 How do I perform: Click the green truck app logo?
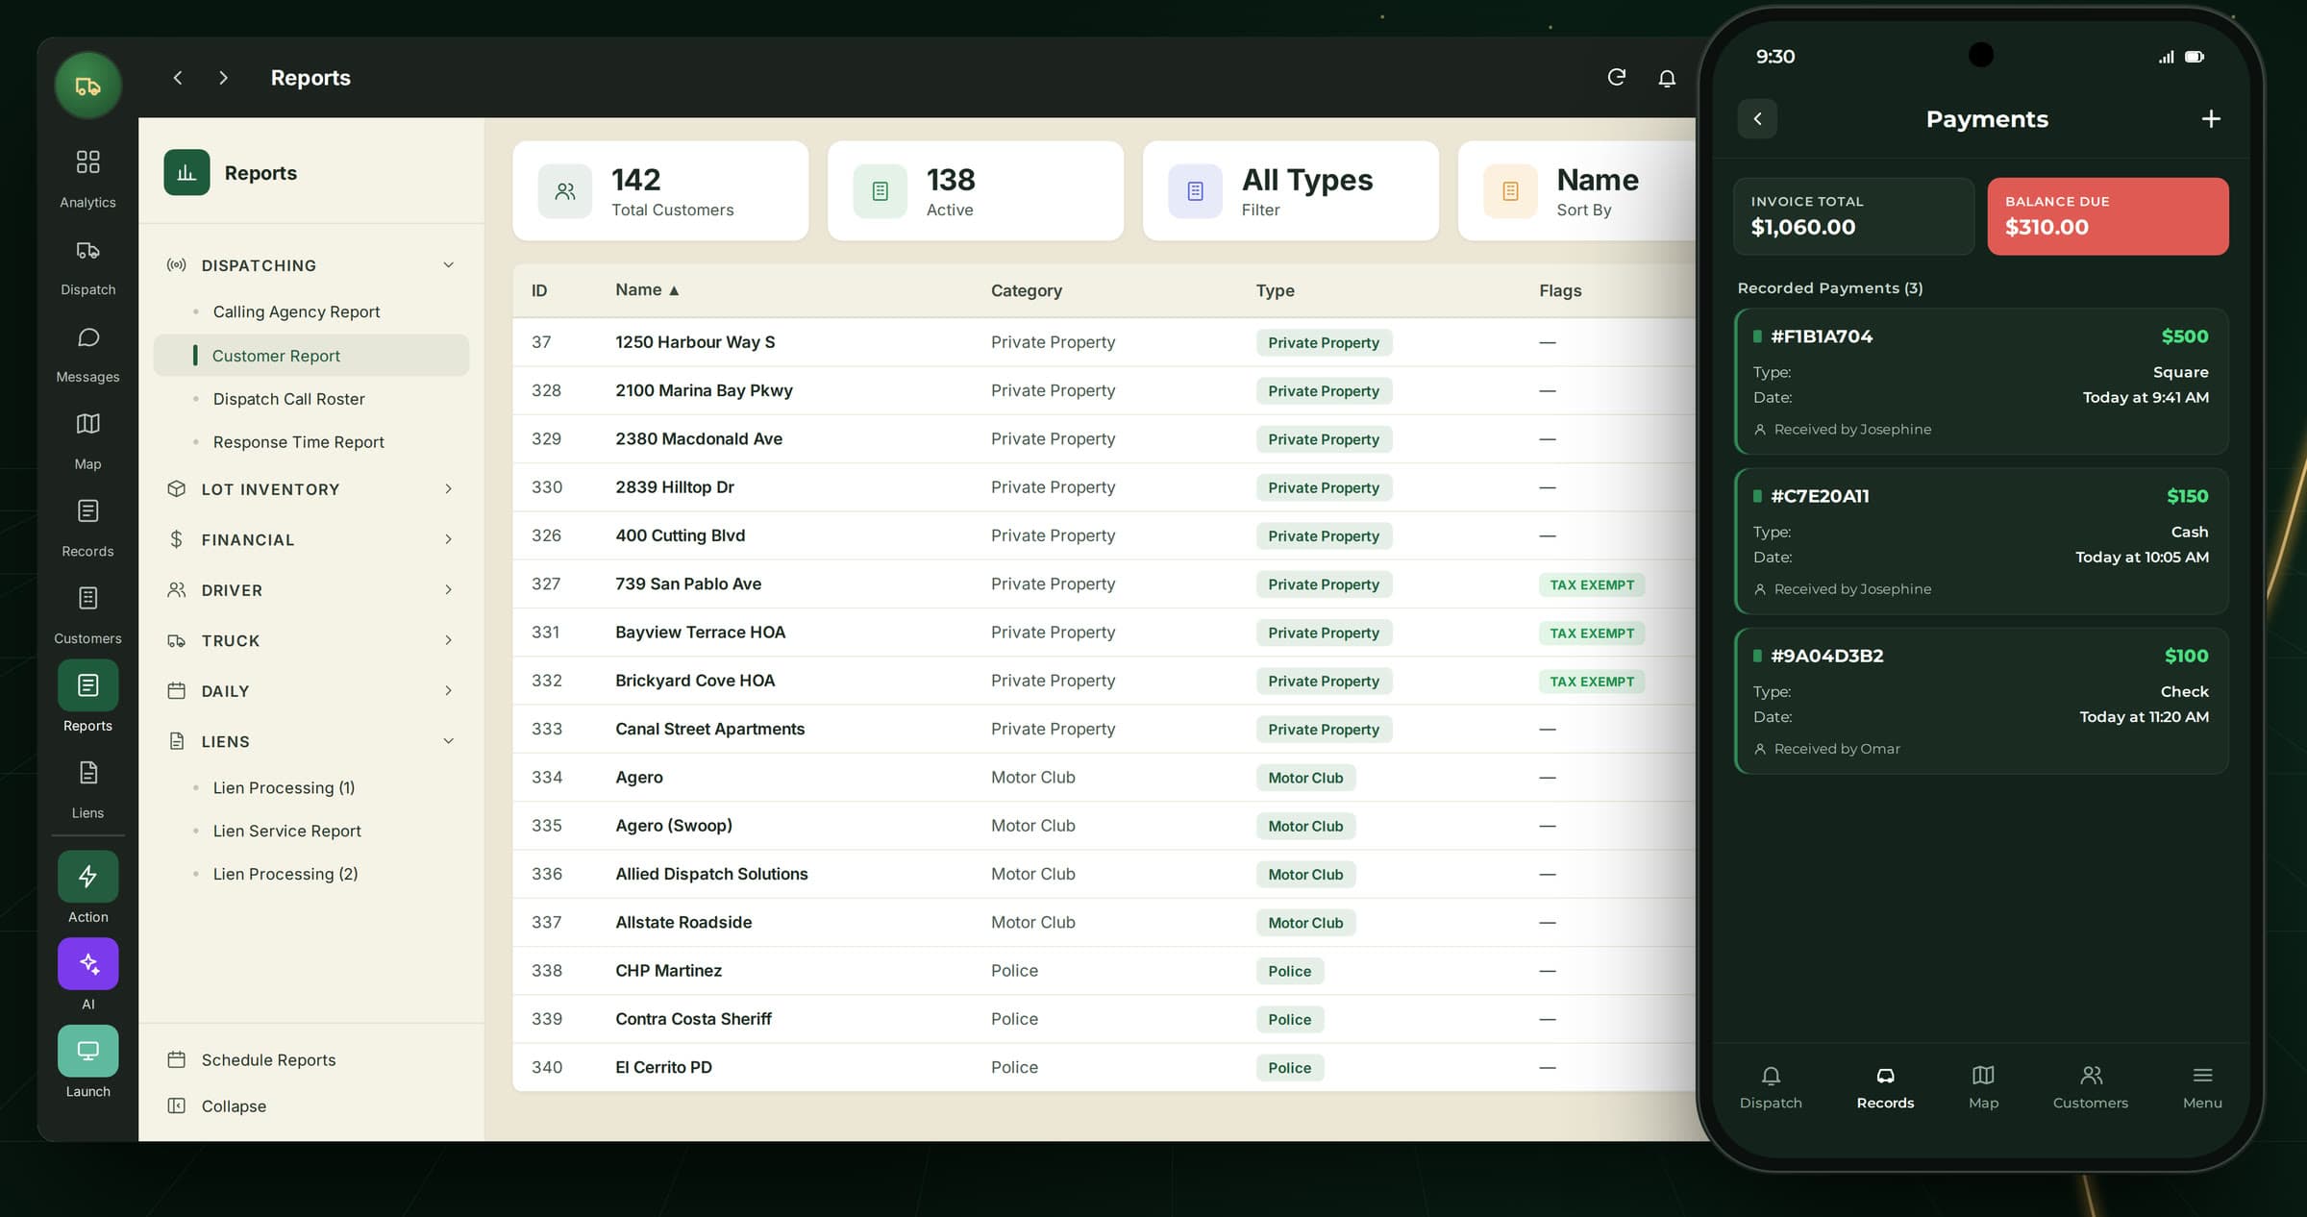(x=87, y=86)
